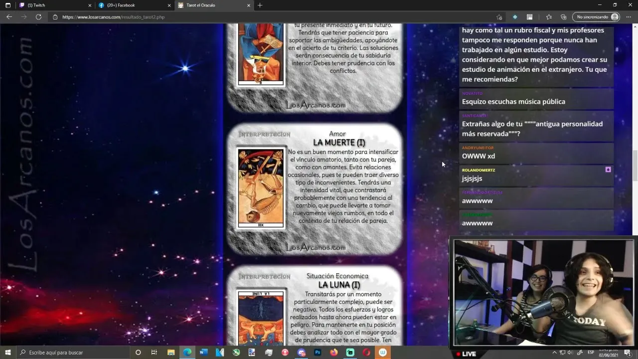Open Microsoft Word from the taskbar
Viewport: 638px width, 359px height.
point(203,353)
